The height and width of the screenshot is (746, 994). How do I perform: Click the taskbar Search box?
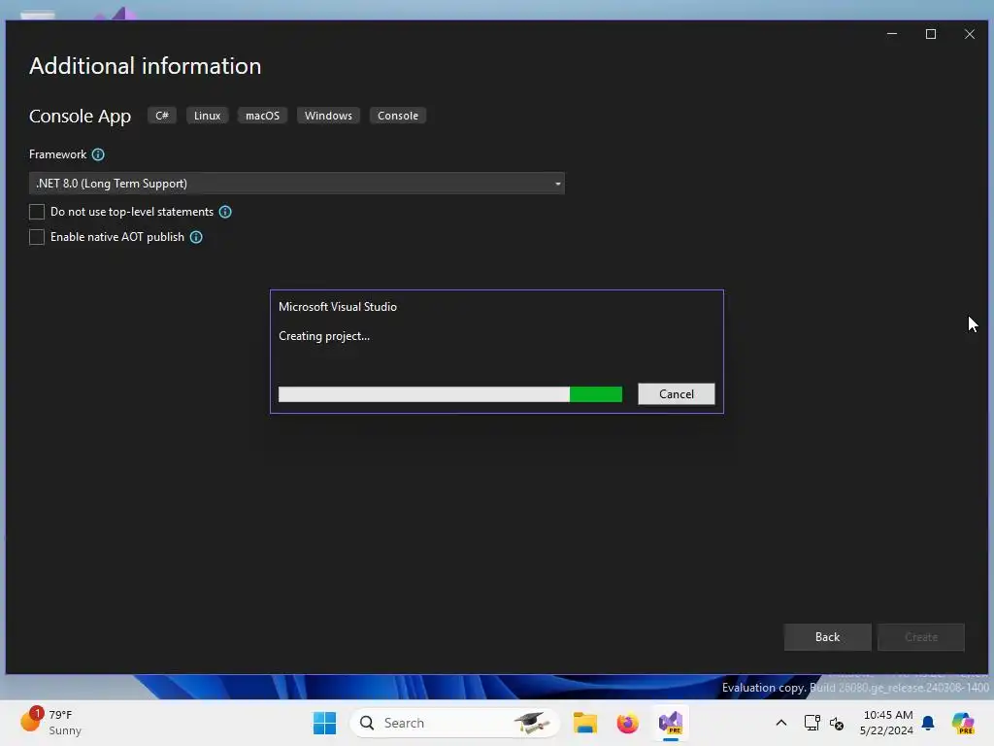tap(454, 723)
